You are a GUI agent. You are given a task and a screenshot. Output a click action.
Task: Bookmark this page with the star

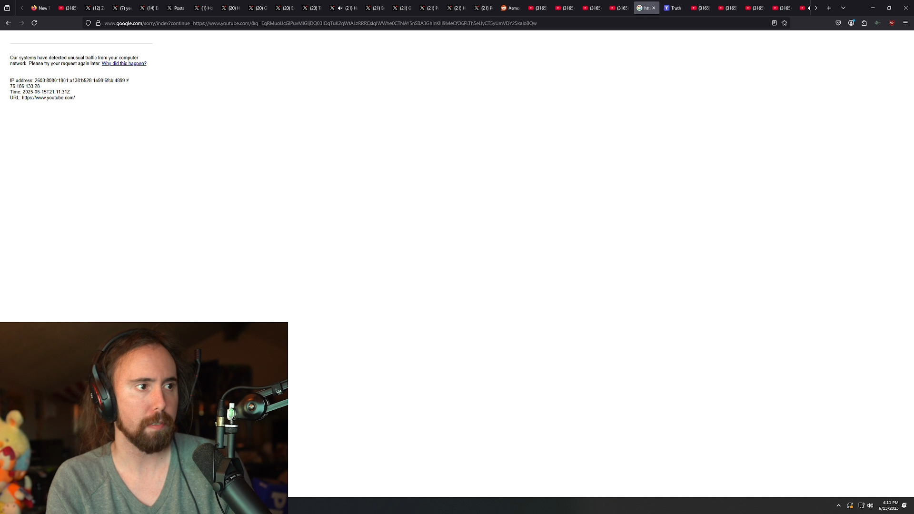click(x=785, y=23)
